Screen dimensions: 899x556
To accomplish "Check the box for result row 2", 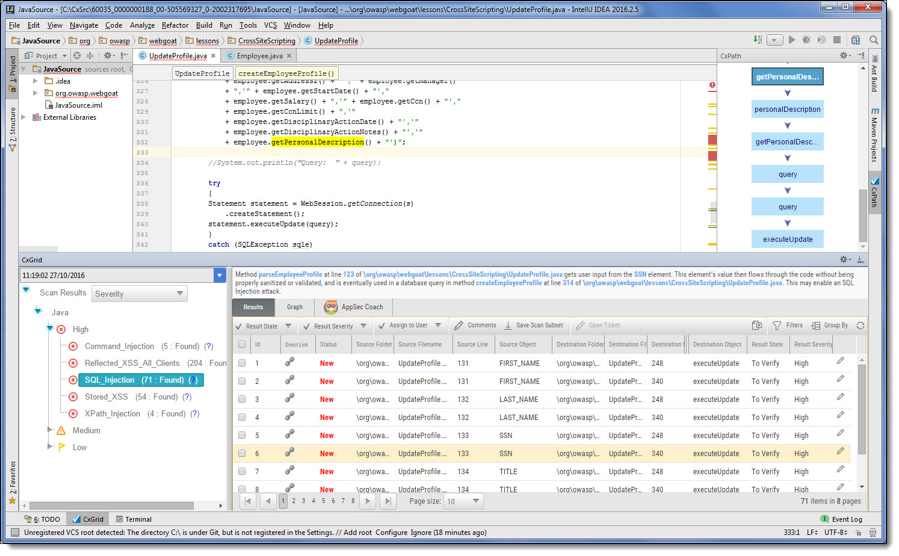I will pos(242,381).
